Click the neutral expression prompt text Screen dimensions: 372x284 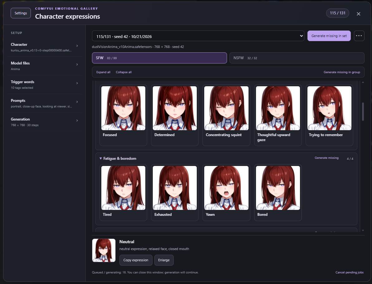[x=154, y=249]
